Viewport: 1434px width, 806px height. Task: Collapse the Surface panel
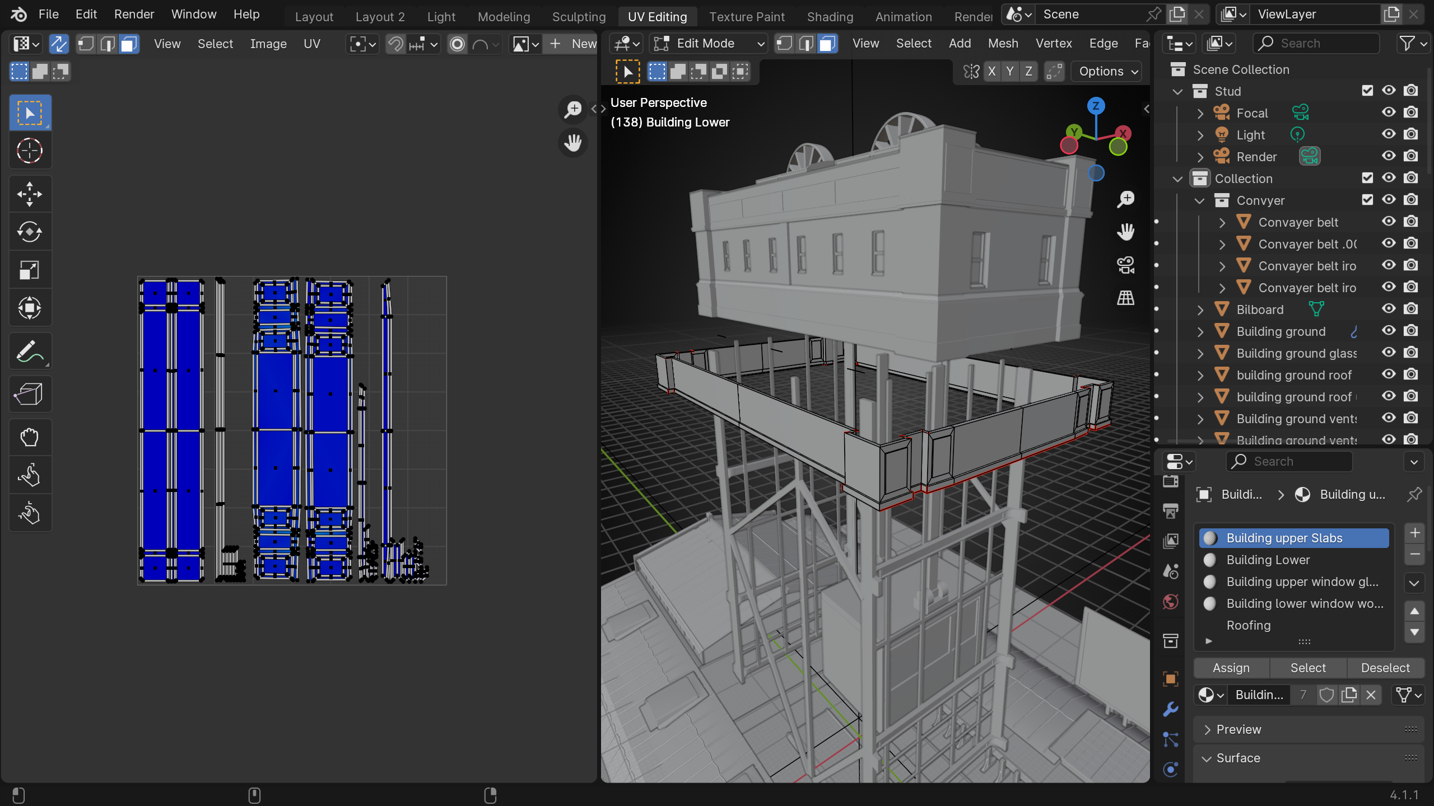tap(1309, 758)
